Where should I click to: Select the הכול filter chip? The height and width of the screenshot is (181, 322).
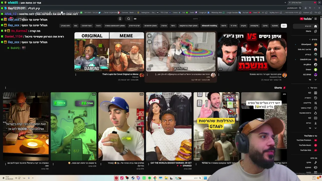click(284, 26)
